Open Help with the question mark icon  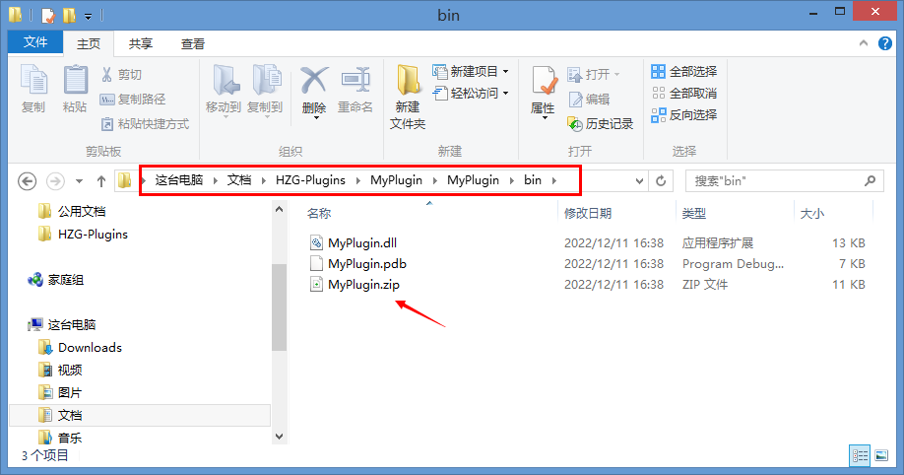click(885, 43)
